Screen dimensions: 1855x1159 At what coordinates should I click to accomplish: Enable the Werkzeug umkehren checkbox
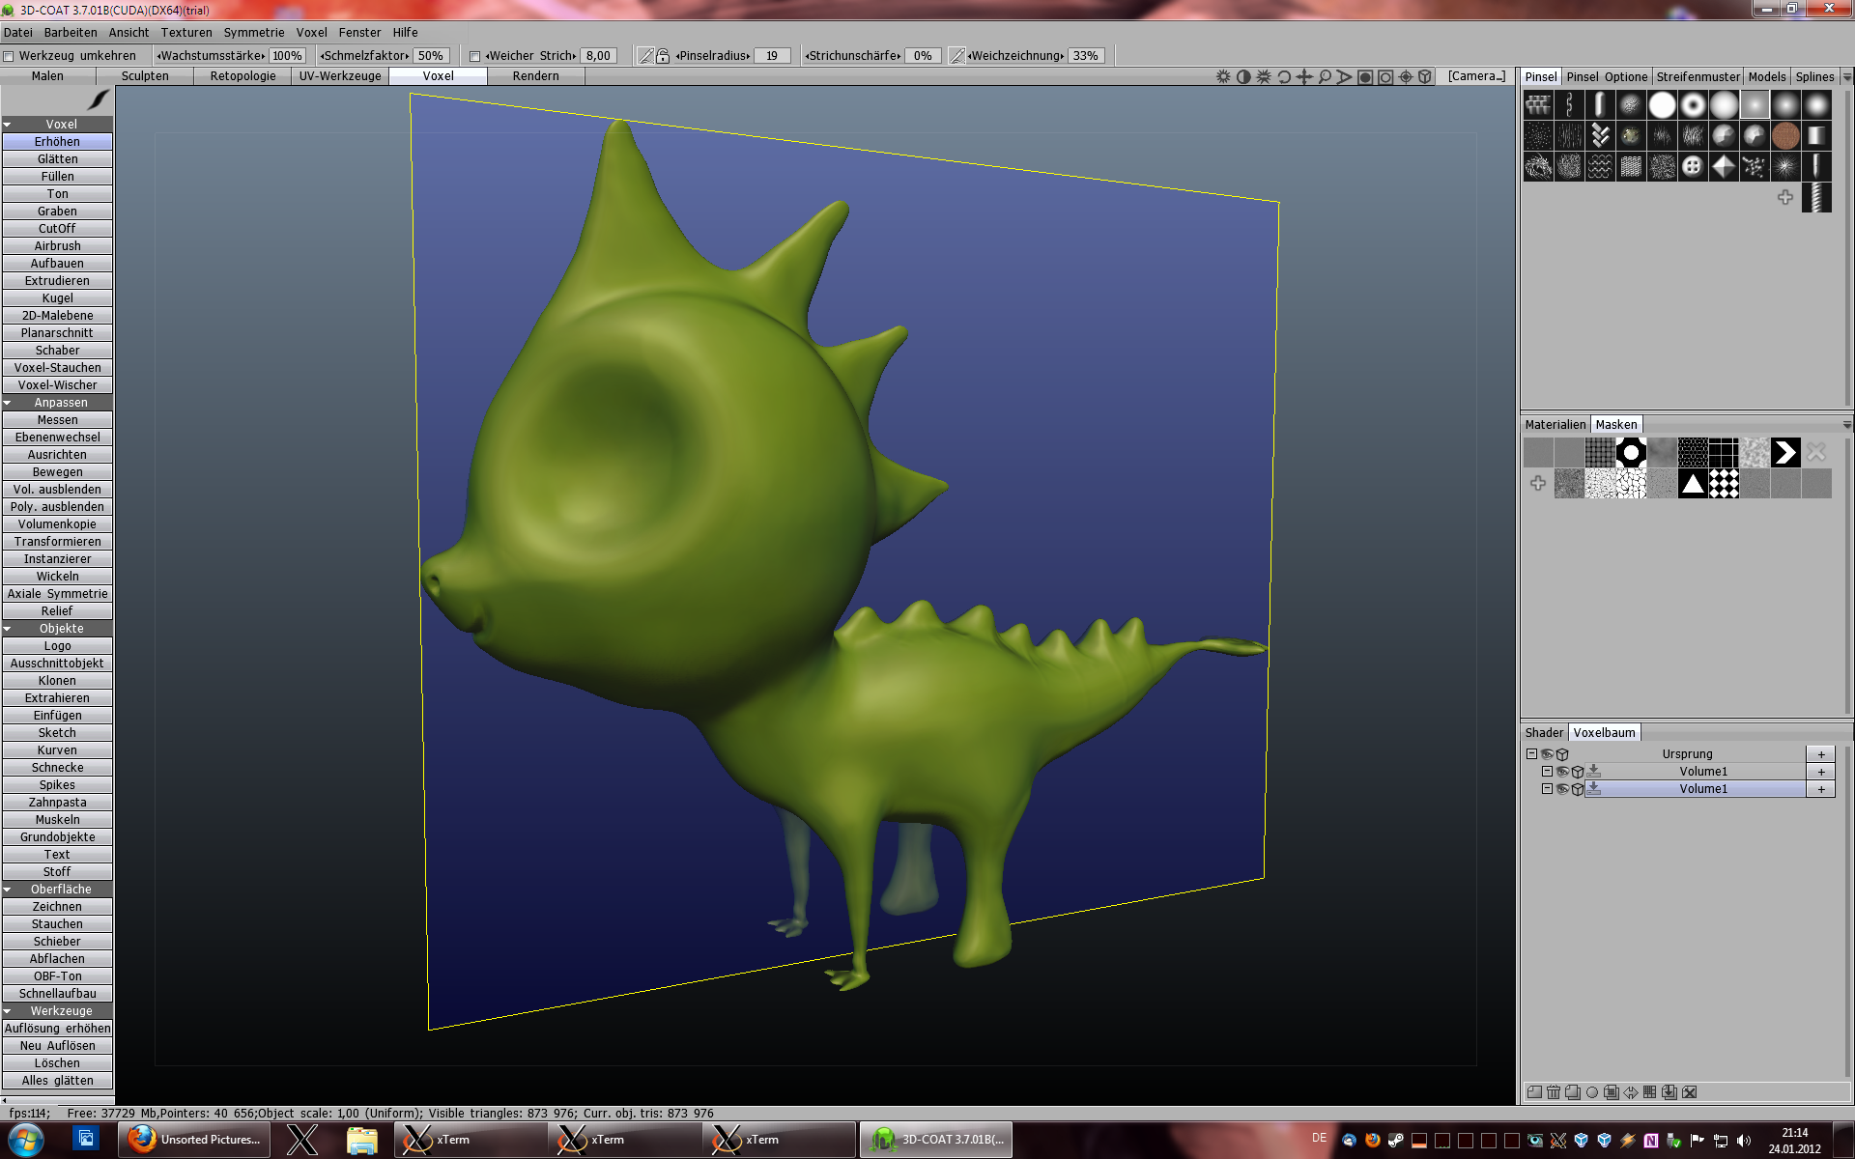point(9,56)
